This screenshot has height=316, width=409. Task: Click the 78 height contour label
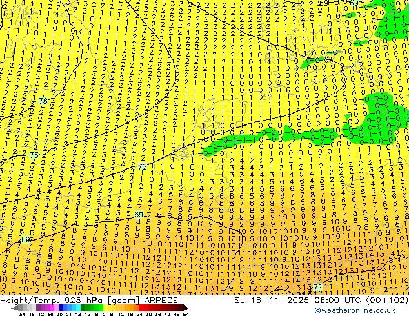click(43, 101)
